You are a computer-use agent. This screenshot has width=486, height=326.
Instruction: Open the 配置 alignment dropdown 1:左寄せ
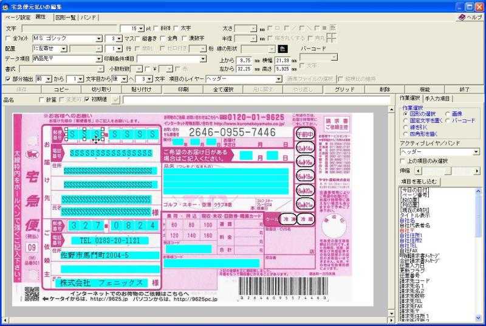(x=64, y=49)
